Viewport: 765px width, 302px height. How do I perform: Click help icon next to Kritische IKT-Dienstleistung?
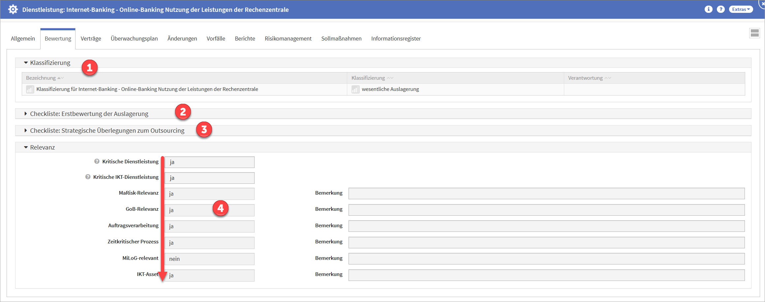tap(88, 177)
